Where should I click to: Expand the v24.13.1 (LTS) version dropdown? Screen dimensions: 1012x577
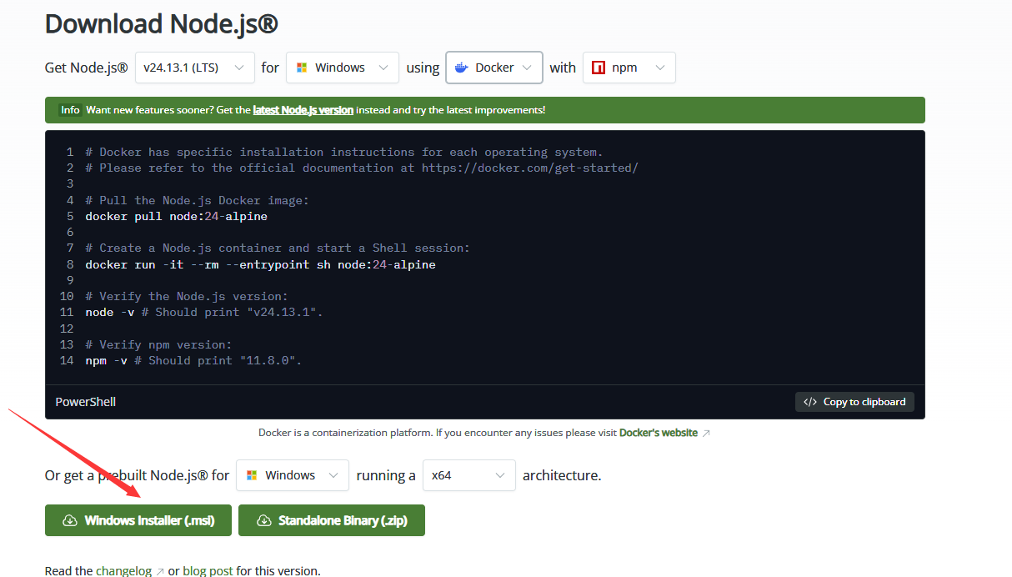click(194, 68)
